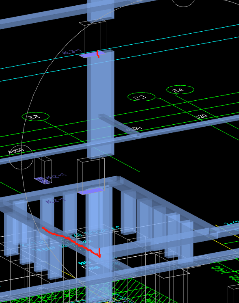The image size is (239, 303).
Task: Select the small red marker at the AL3-1 section
Action: (98, 54)
